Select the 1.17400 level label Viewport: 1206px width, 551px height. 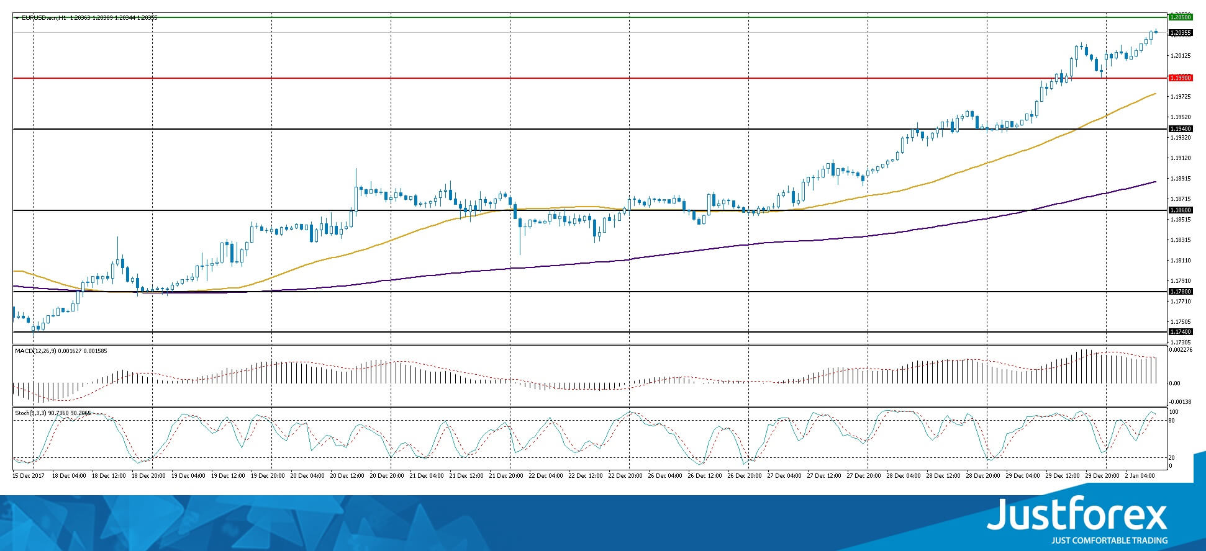[x=1180, y=332]
